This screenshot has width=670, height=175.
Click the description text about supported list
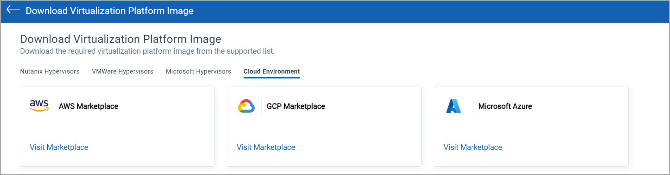tap(147, 51)
